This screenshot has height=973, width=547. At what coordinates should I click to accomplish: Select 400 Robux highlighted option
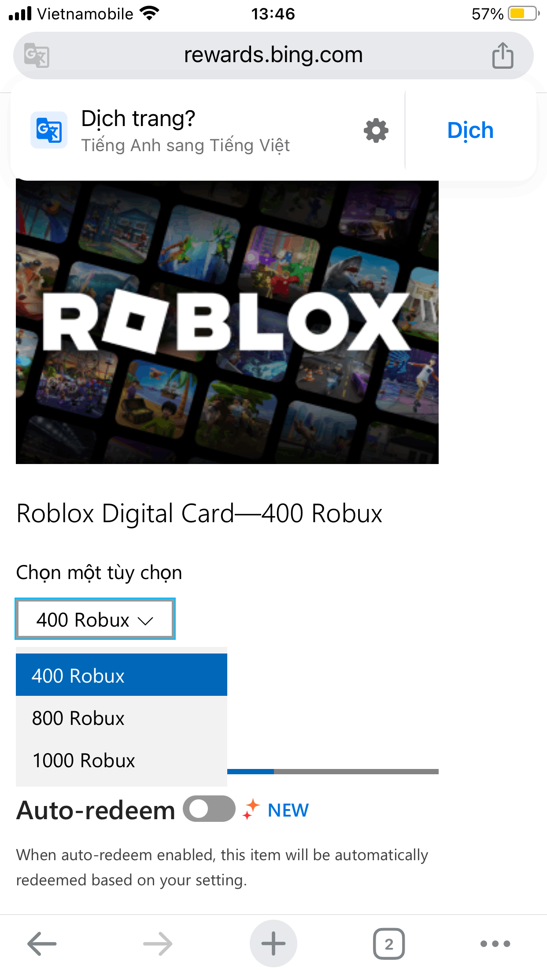(x=122, y=675)
